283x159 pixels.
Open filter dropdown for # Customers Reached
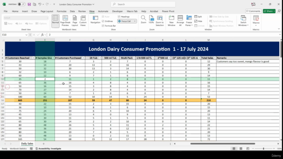34,58
